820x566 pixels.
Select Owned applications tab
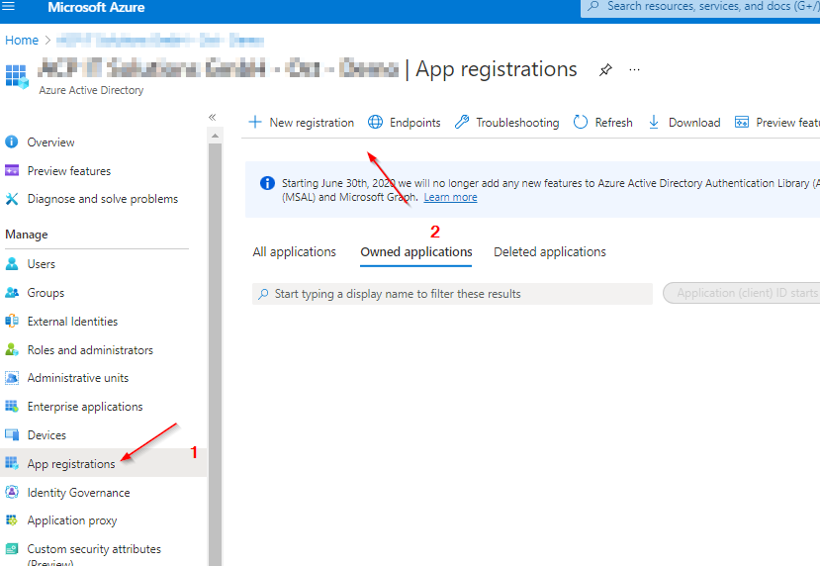tap(416, 252)
